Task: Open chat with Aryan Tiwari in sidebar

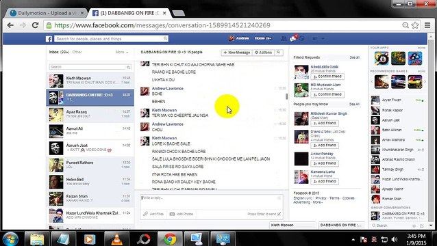Action: (x=398, y=100)
